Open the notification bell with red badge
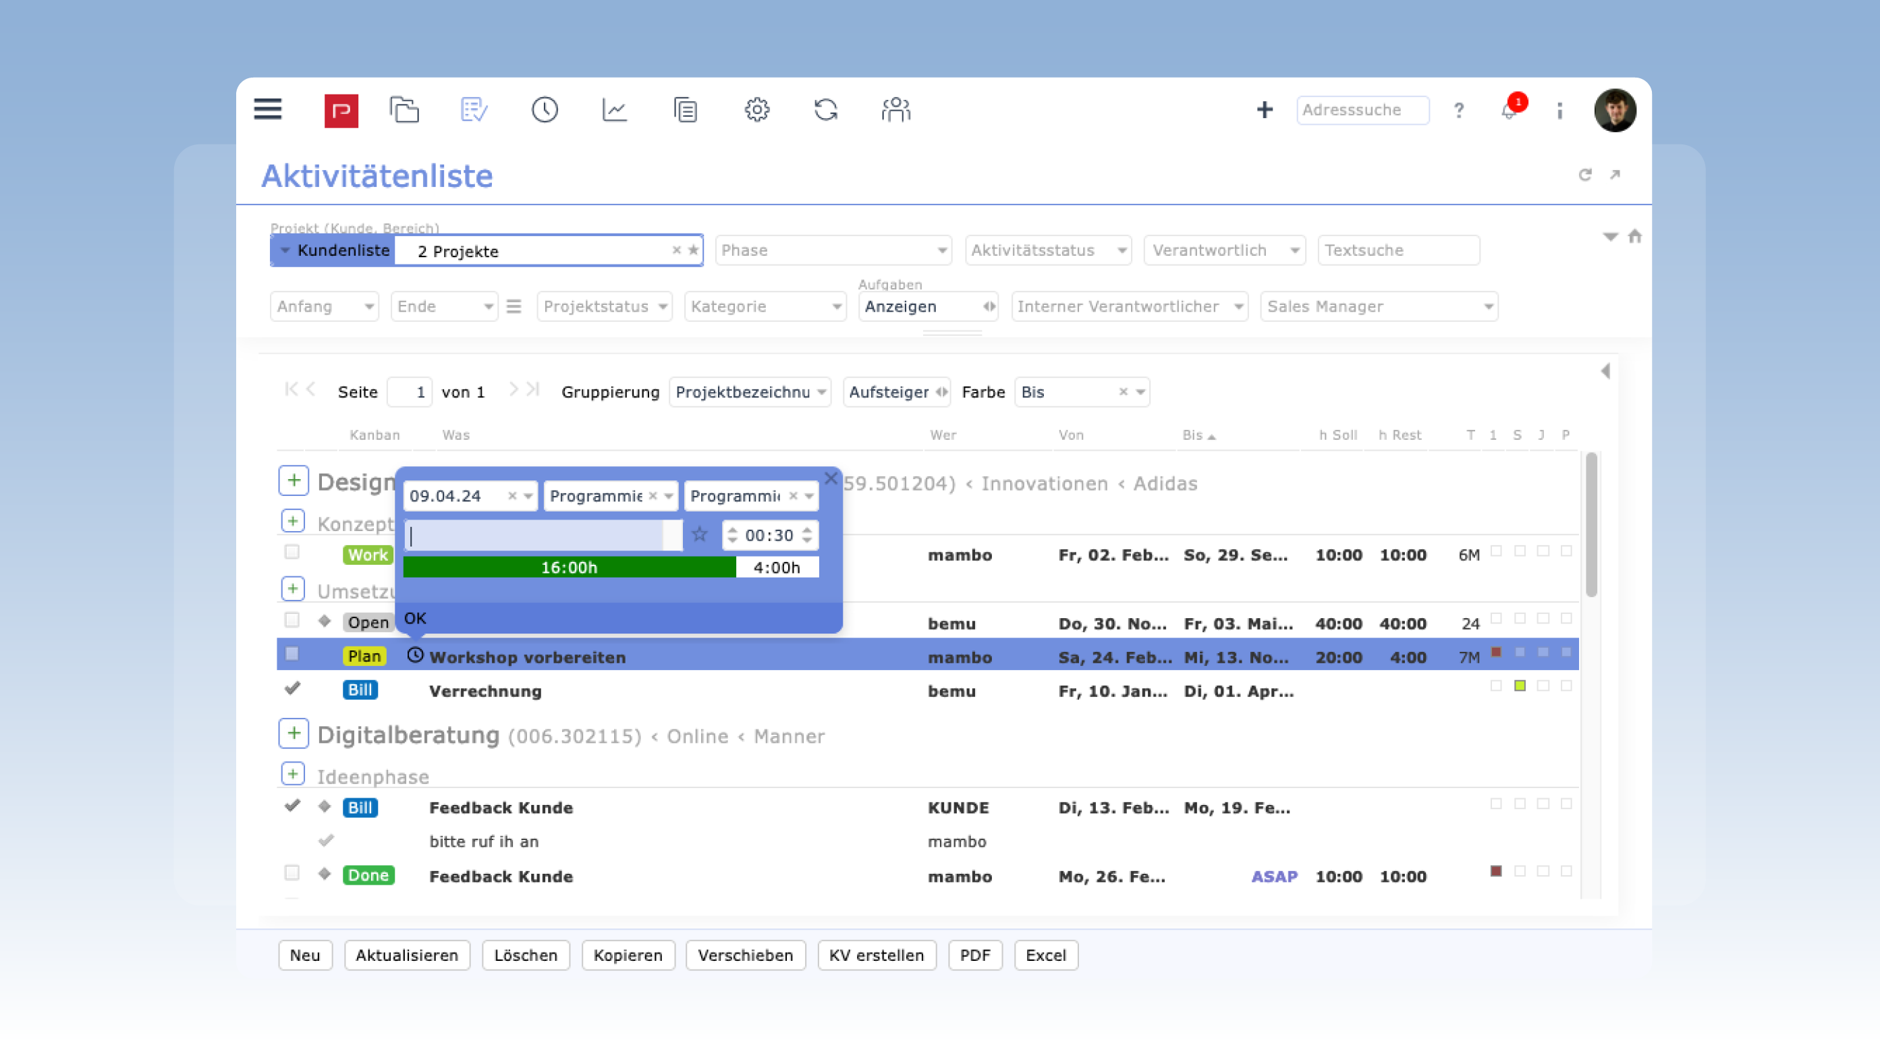This screenshot has width=1880, height=1056. [x=1510, y=110]
